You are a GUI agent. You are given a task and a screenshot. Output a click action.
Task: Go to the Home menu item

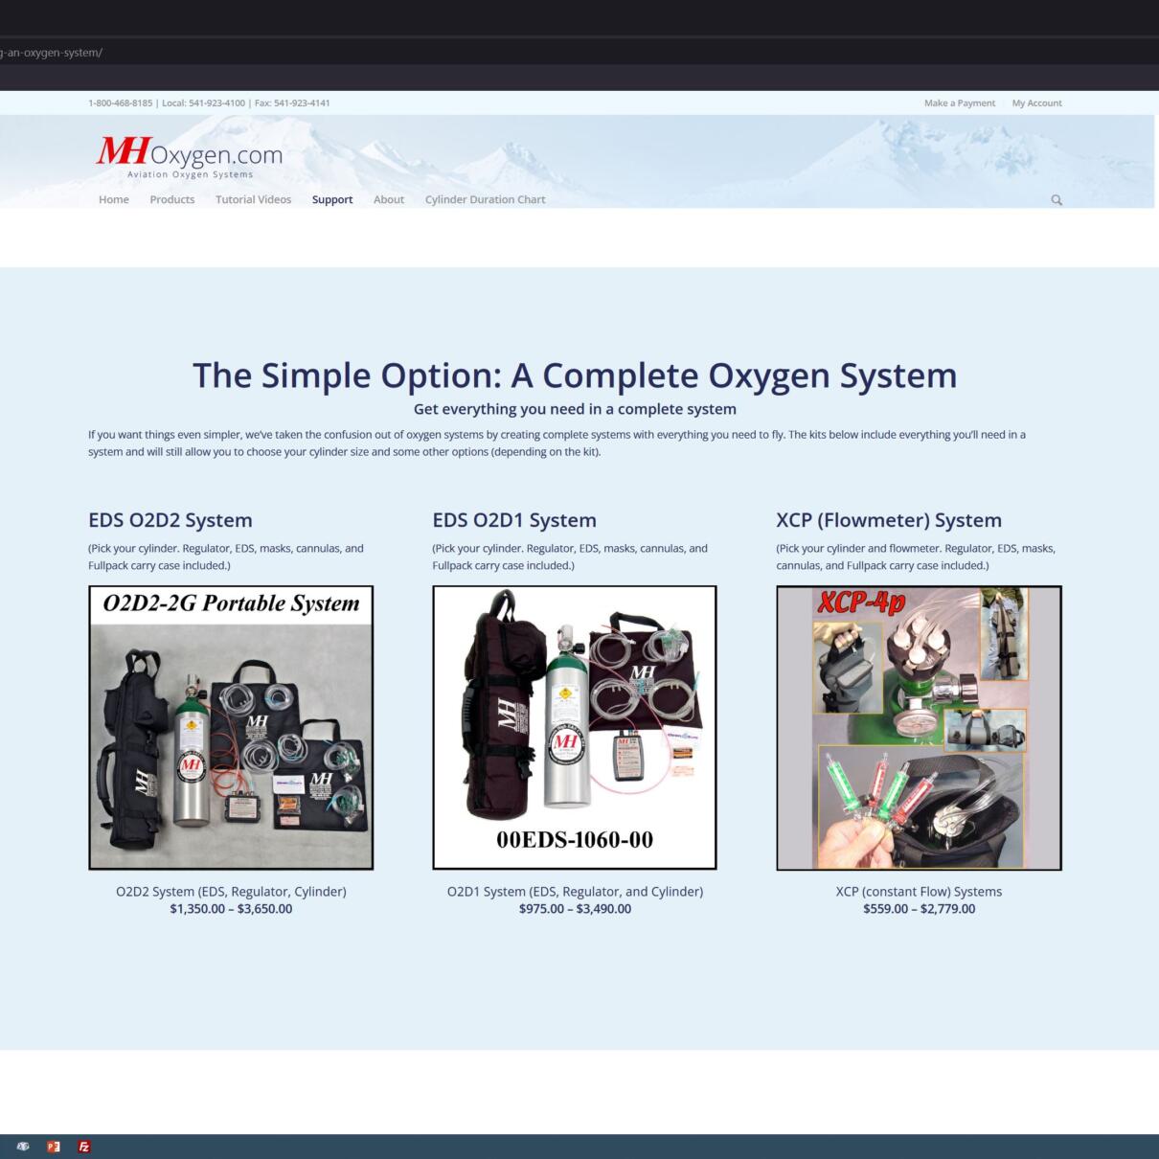pos(114,199)
